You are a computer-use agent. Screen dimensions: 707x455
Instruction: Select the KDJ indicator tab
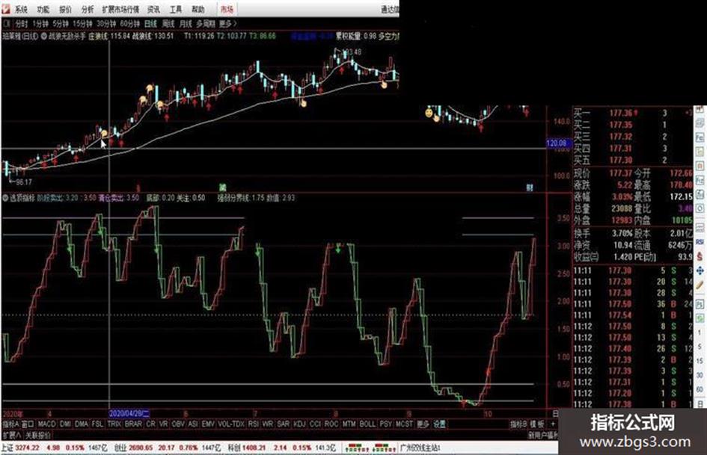click(x=299, y=424)
